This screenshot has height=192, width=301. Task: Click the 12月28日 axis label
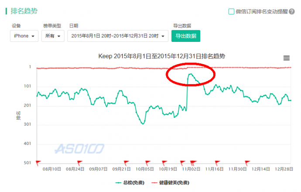click(x=284, y=169)
